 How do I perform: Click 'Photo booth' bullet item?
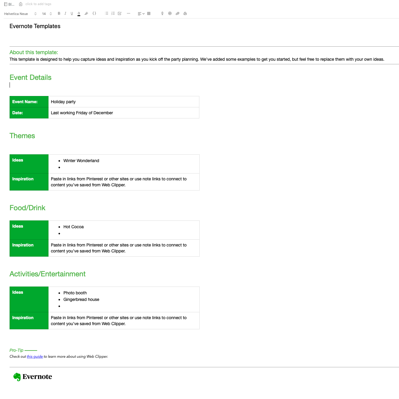(75, 293)
